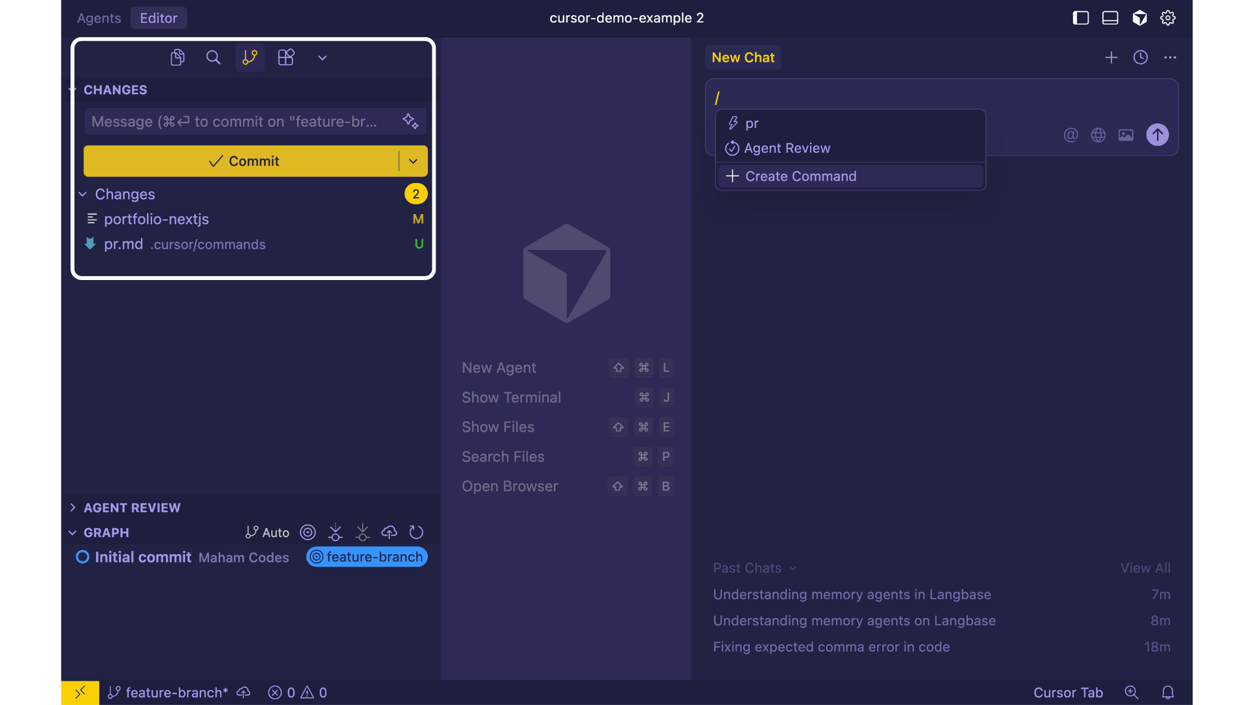
Task: Select the pr command from the menu
Action: coord(752,123)
